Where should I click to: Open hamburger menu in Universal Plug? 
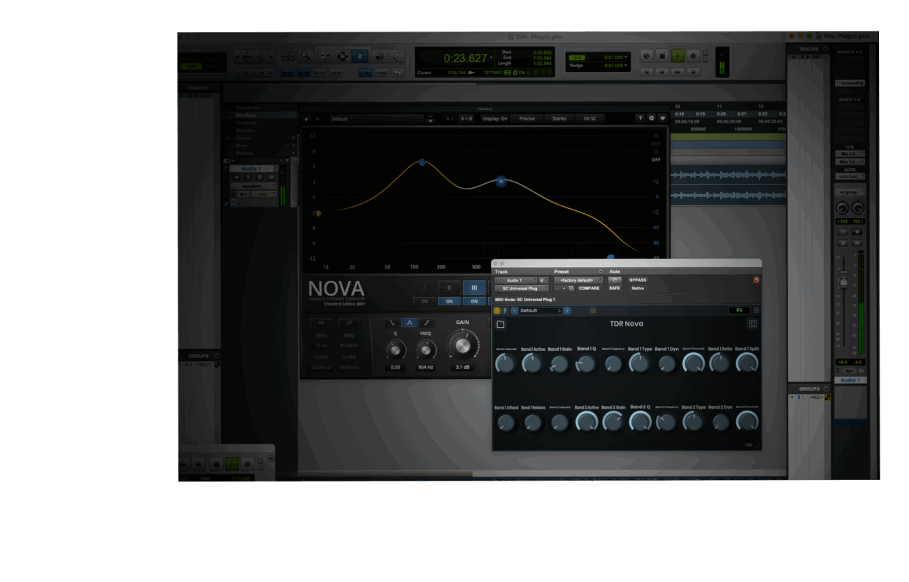tap(756, 311)
